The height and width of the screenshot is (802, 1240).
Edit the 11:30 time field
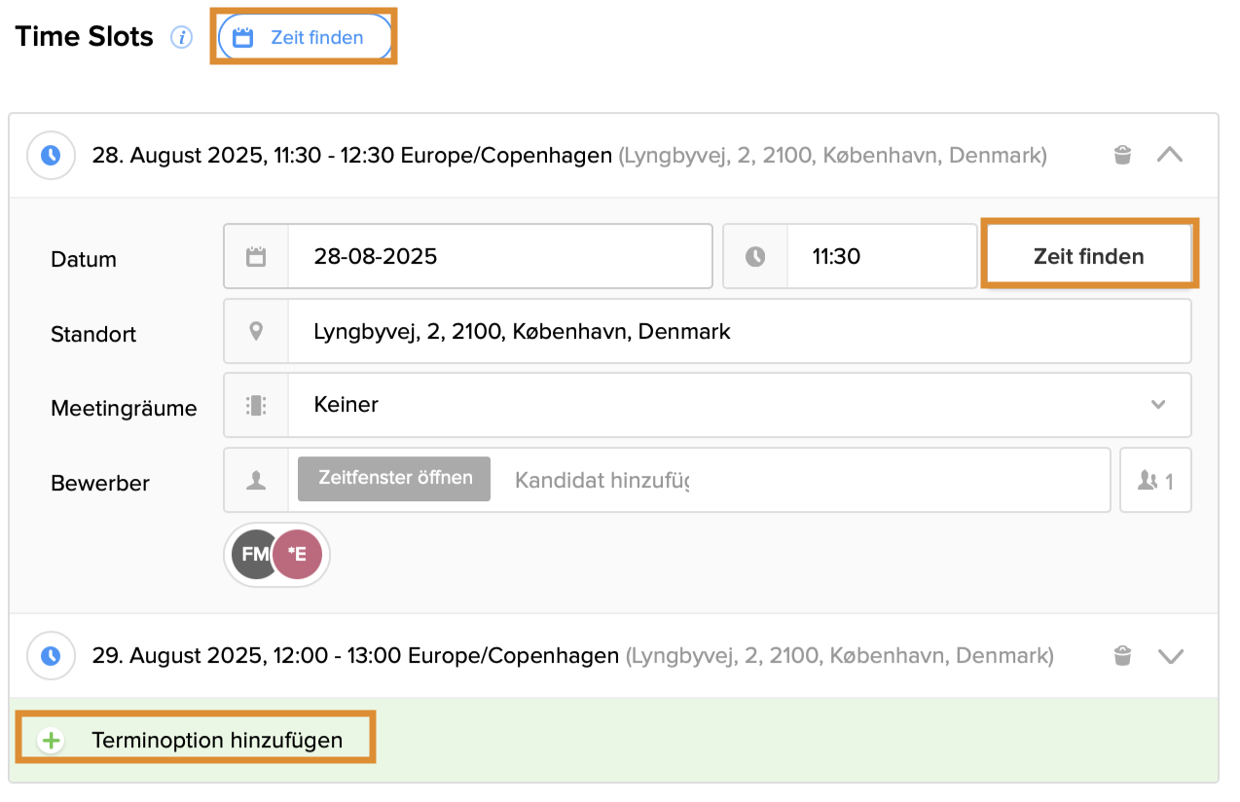879,257
